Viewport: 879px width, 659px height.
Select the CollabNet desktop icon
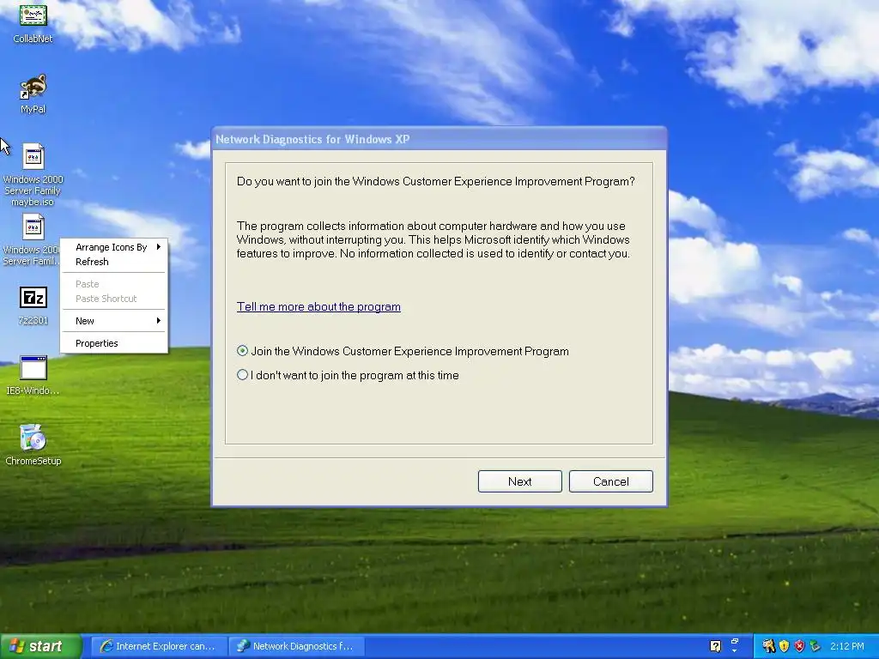33,22
